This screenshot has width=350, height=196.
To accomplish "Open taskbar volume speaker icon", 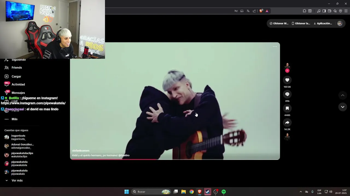I will 331,192.
